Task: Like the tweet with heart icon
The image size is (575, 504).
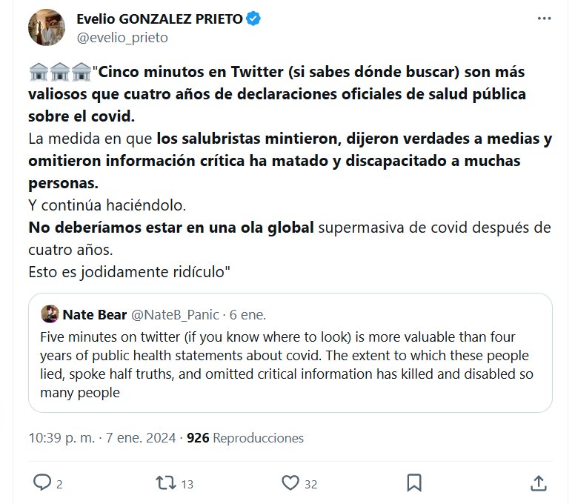Action: click(290, 483)
